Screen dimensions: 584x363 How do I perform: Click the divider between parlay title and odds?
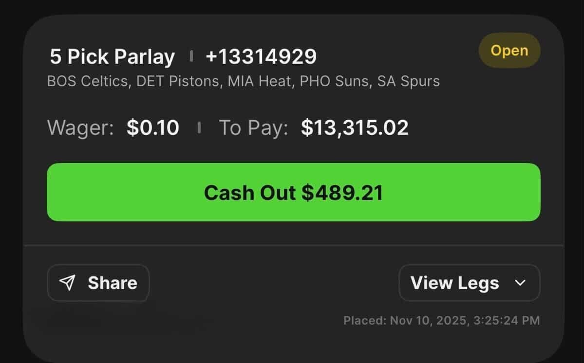191,57
